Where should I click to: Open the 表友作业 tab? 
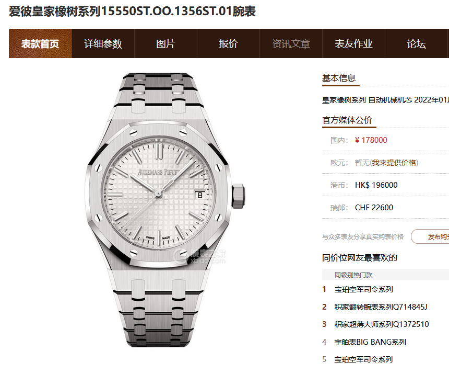[353, 43]
